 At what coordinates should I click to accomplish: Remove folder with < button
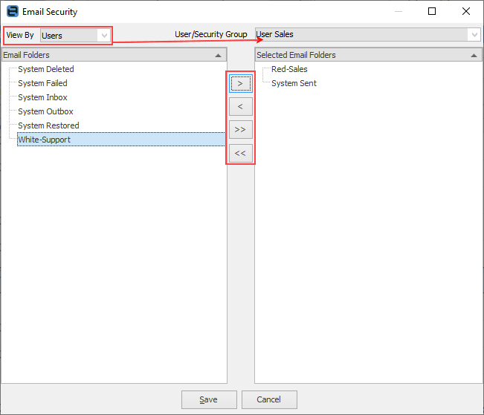tap(241, 107)
